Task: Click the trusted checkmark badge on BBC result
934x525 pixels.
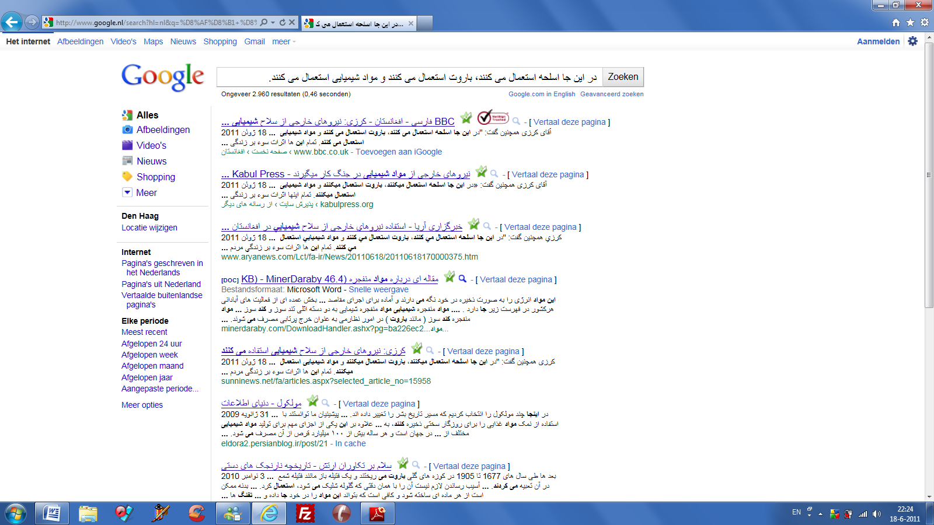Action: pos(493,117)
